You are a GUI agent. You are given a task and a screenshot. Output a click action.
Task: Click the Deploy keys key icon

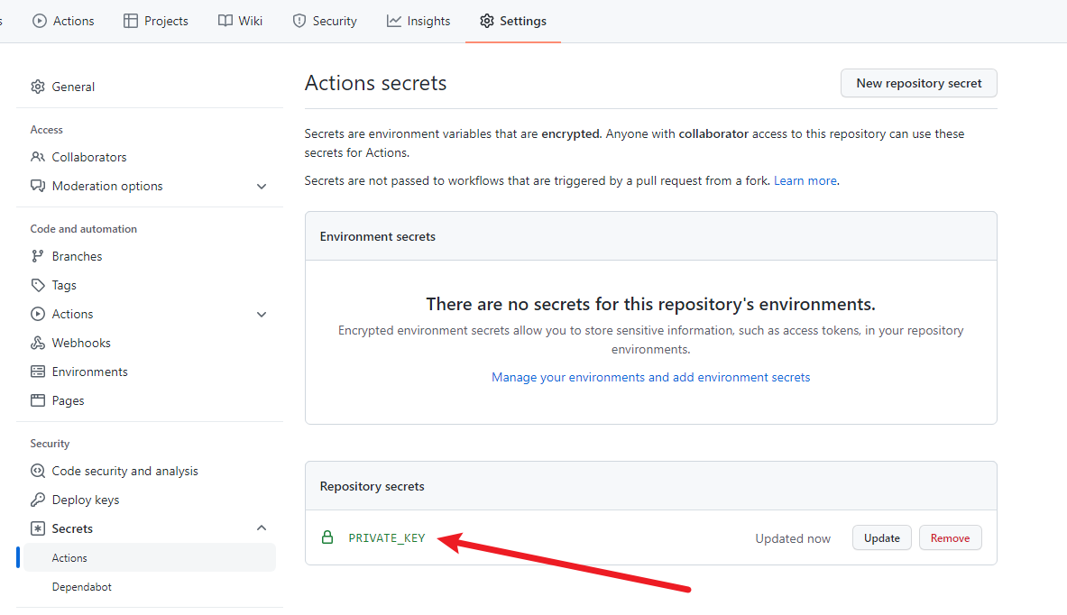coord(38,500)
